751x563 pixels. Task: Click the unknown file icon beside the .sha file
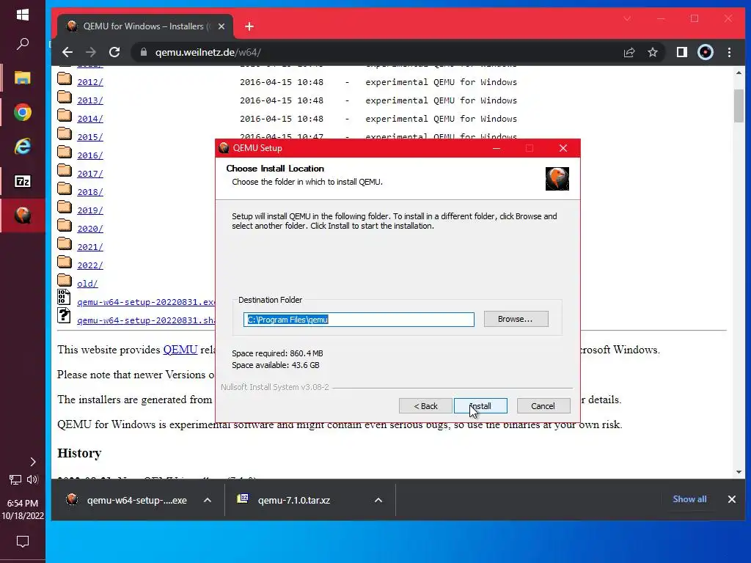[65, 315]
